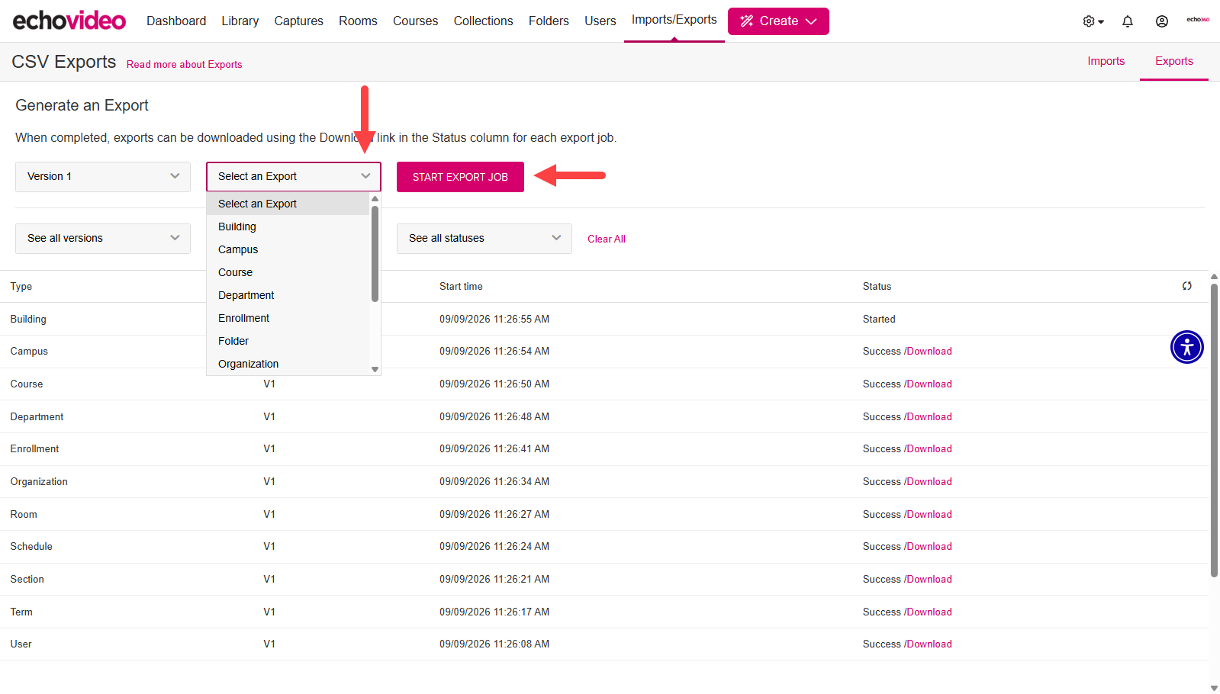
Task: Choose Campus from the export list
Action: click(288, 249)
